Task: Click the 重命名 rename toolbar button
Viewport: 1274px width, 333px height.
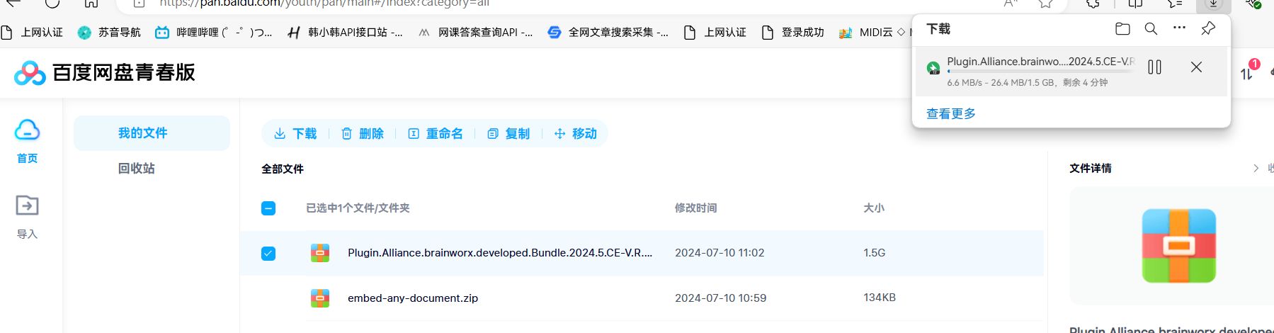Action: (x=436, y=134)
